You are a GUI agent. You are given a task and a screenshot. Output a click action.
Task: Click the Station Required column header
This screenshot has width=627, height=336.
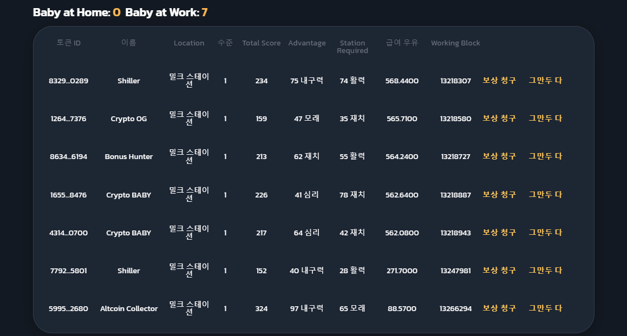click(352, 47)
